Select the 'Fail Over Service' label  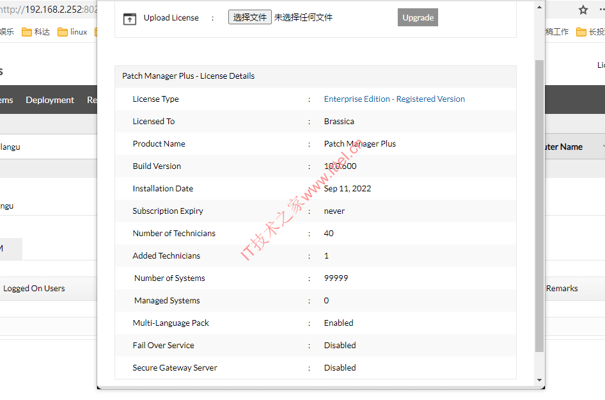[164, 345]
